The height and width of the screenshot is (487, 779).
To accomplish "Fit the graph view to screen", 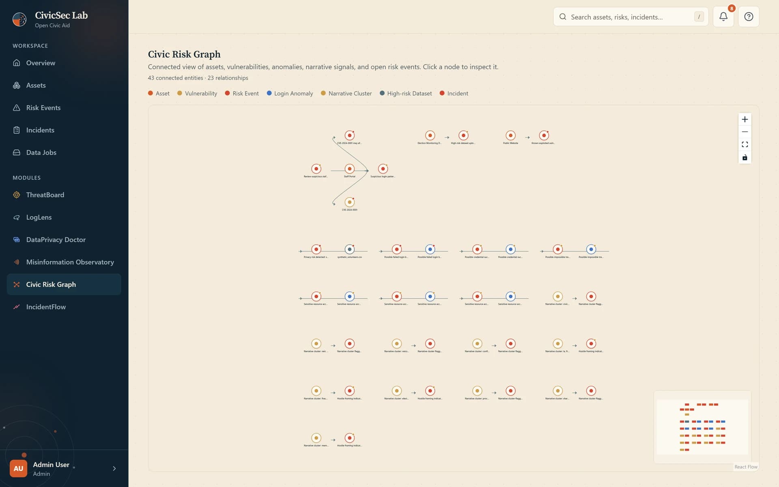I will pos(745,144).
